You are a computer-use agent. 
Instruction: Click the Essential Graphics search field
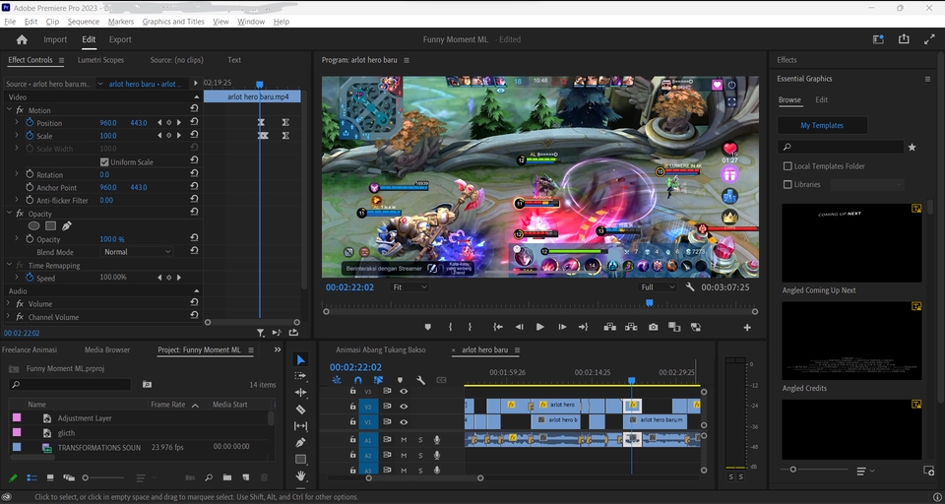[841, 147]
